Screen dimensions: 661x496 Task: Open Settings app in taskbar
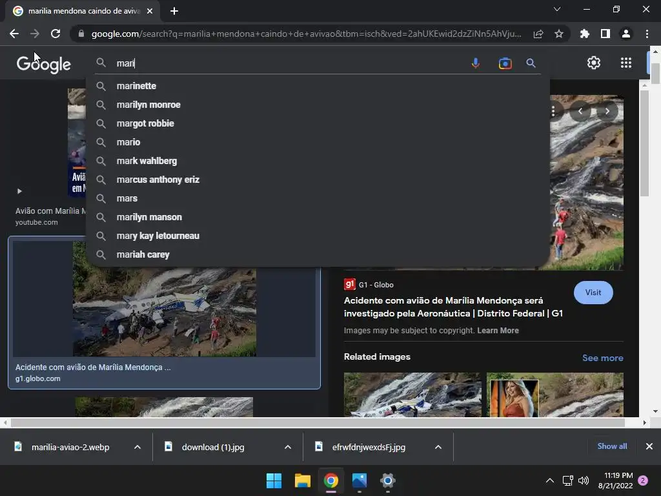pyautogui.click(x=387, y=480)
